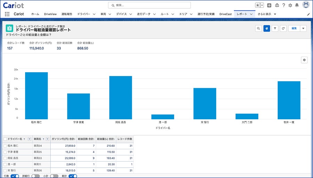Click the 編集 button

tap(294, 28)
